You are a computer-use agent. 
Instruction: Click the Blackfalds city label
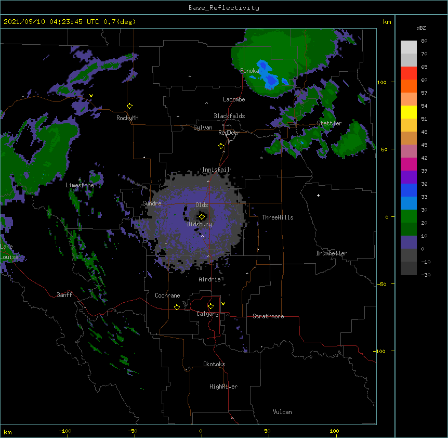229,116
